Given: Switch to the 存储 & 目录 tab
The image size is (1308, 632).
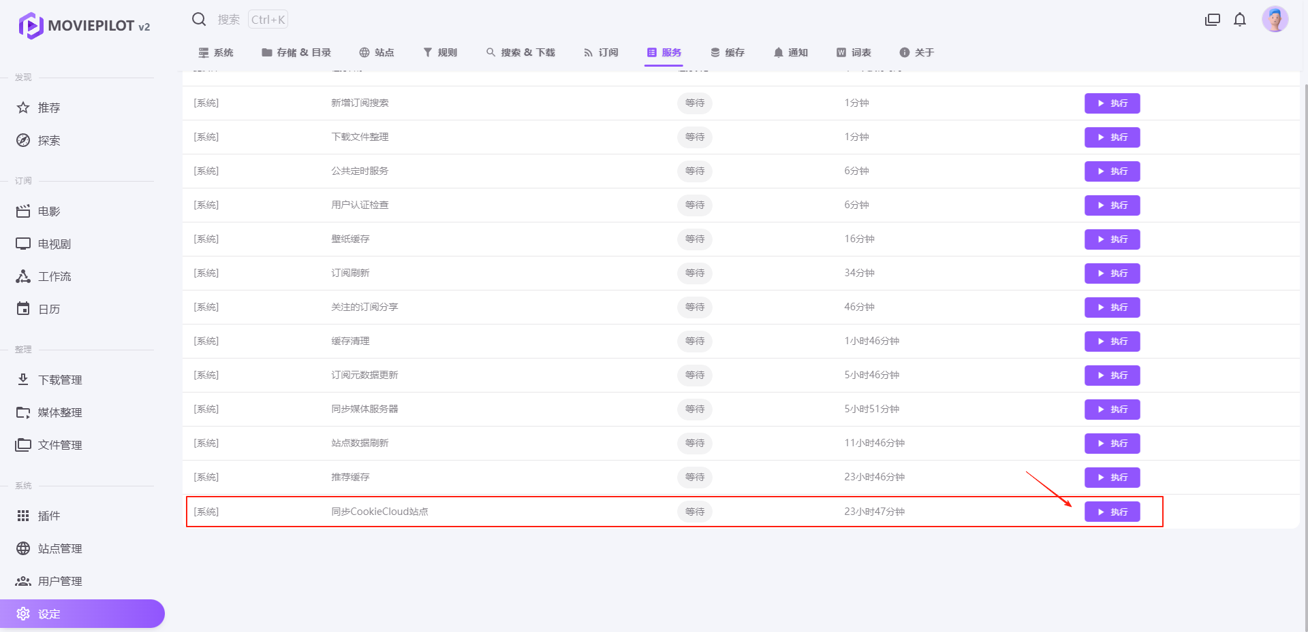Looking at the screenshot, I should [296, 52].
